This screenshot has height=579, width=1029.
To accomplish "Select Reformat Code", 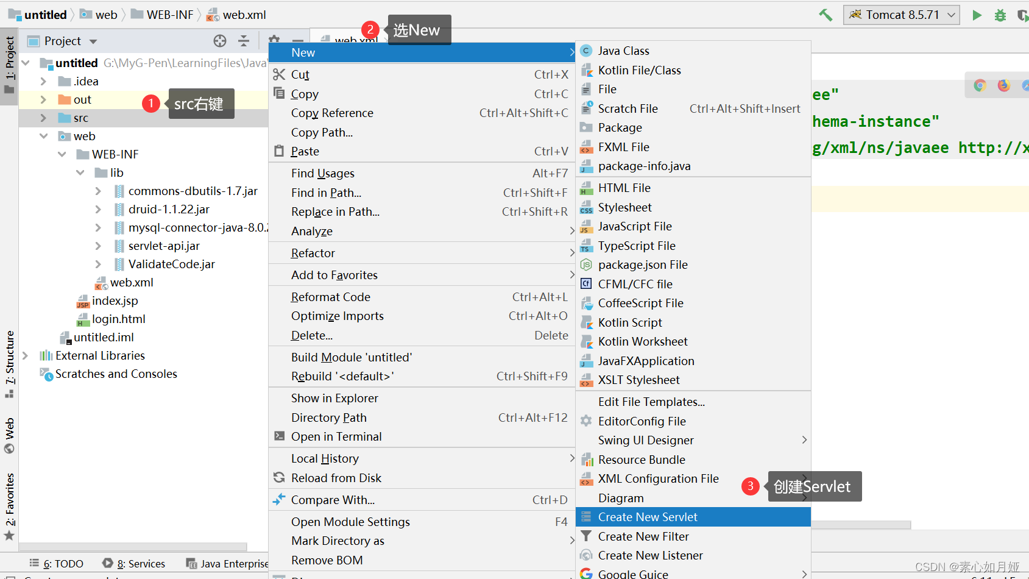I will pyautogui.click(x=422, y=297).
